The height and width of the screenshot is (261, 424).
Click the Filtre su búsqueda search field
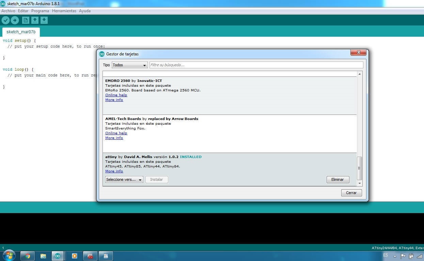256,65
